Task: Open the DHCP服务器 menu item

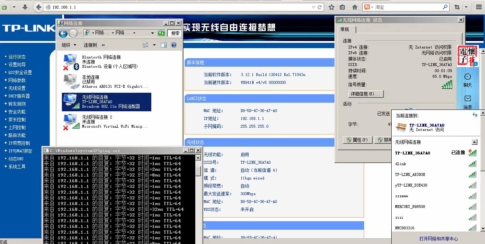Action: pyautogui.click(x=19, y=96)
